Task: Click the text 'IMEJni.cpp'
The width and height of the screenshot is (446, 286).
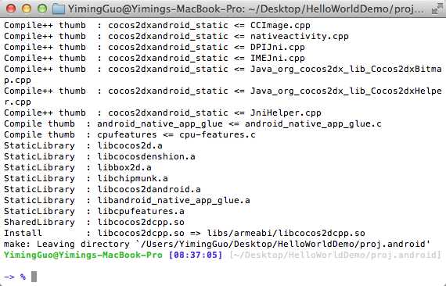Action: click(277, 59)
